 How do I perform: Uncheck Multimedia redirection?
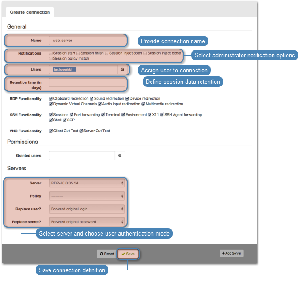pos(143,104)
